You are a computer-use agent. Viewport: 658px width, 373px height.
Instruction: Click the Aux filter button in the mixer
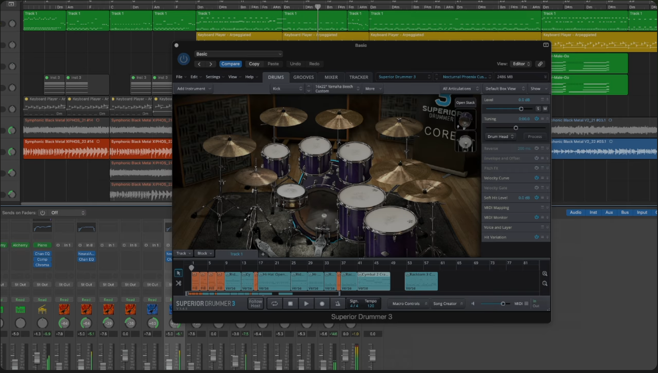(x=609, y=212)
